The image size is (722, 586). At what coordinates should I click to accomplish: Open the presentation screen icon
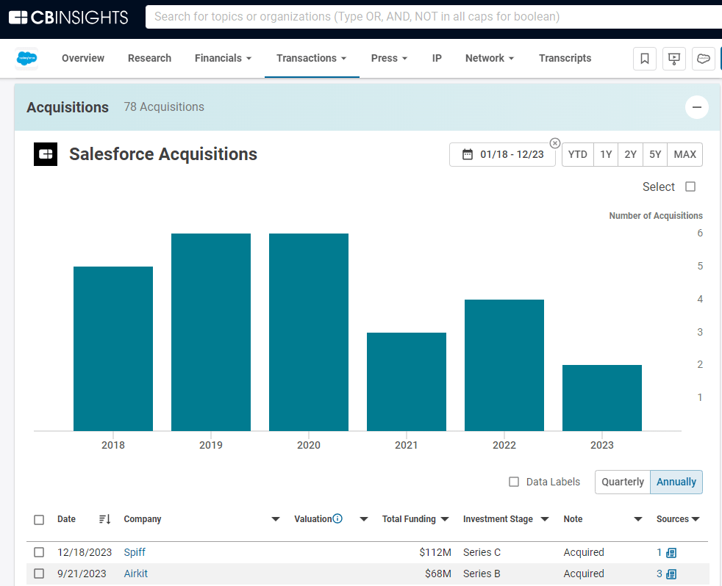point(673,59)
